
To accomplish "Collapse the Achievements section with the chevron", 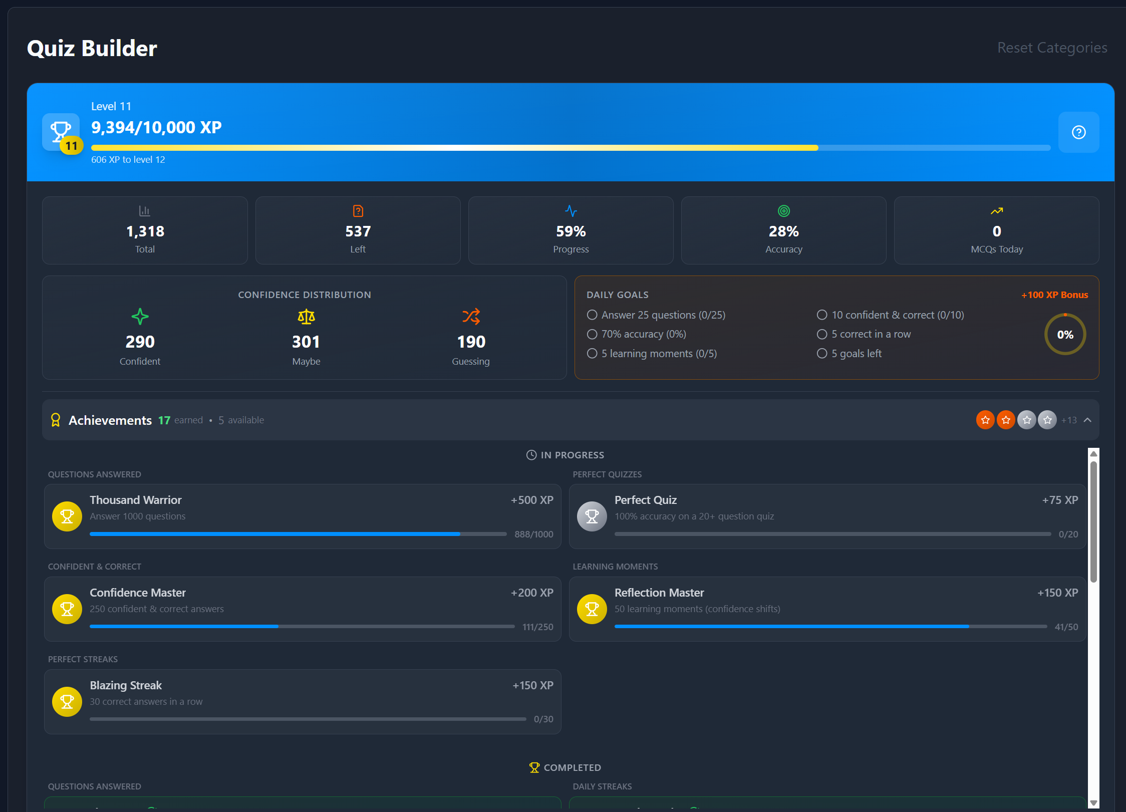I will pos(1087,420).
